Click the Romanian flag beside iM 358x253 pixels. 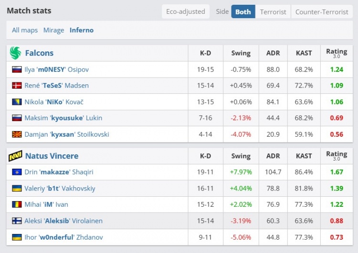pos(17,204)
